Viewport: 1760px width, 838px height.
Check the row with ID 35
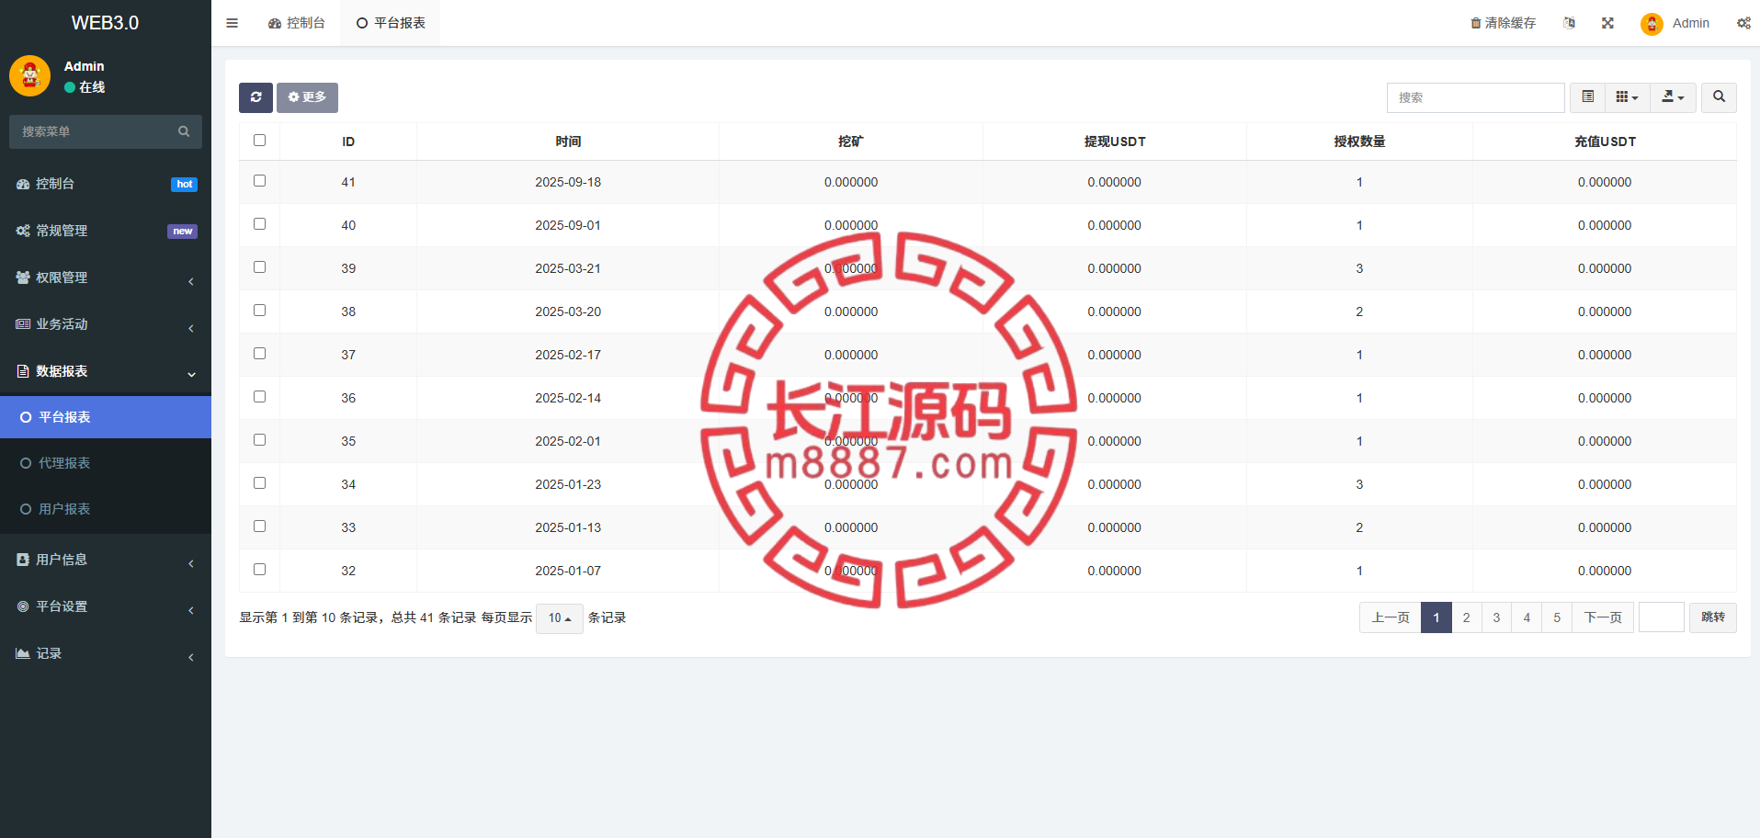(x=259, y=440)
